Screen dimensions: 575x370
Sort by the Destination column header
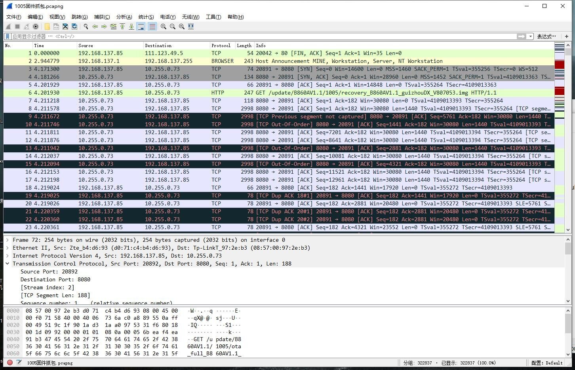[177, 46]
